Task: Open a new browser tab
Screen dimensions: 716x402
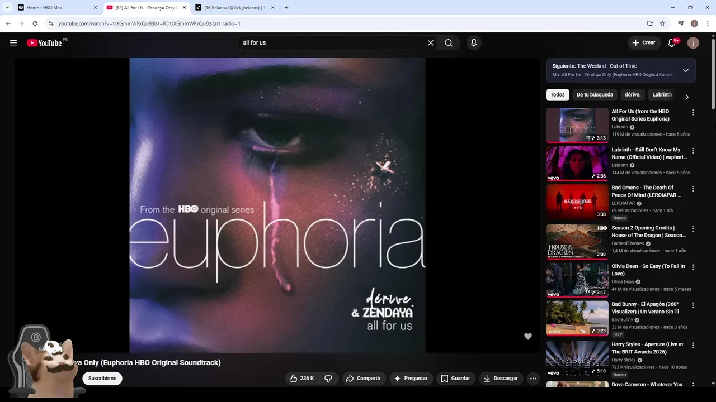Action: (x=286, y=8)
